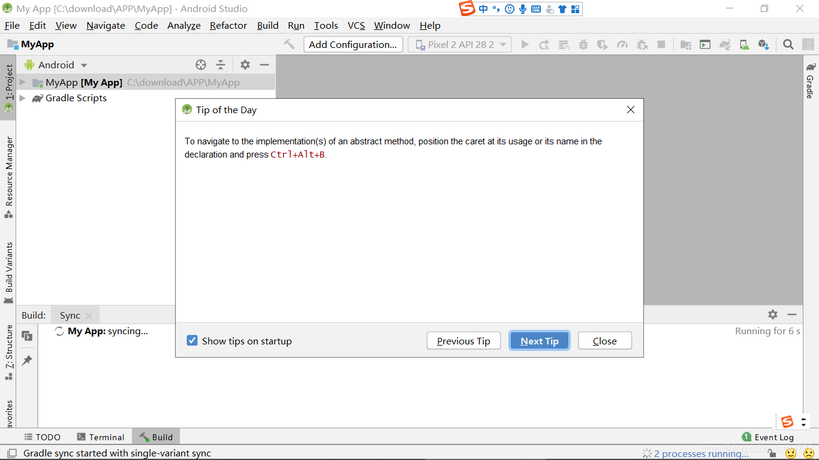Click Apply Changes and Restart Activity icon
819x460 pixels.
click(544, 44)
